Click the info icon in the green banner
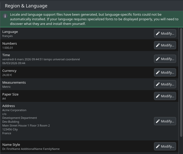183x154 pixels. tap(5, 16)
